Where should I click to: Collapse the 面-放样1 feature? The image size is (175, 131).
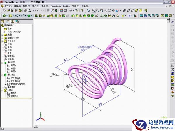[x=2, y=63]
